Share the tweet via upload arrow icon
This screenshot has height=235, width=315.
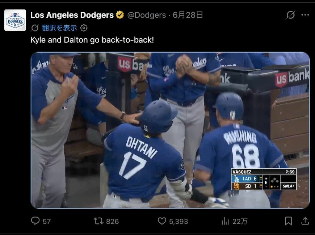coord(305,221)
